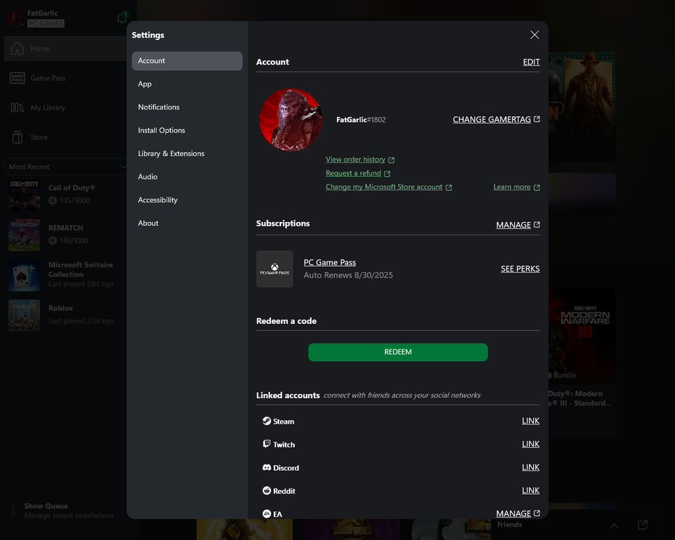
Task: Switch to the Audio settings tab
Action: click(x=187, y=177)
